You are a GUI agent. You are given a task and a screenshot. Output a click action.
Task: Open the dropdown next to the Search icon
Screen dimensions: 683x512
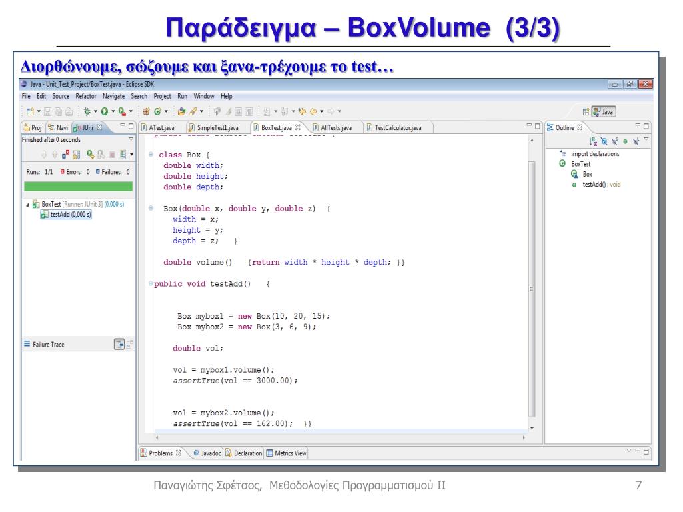[201, 111]
